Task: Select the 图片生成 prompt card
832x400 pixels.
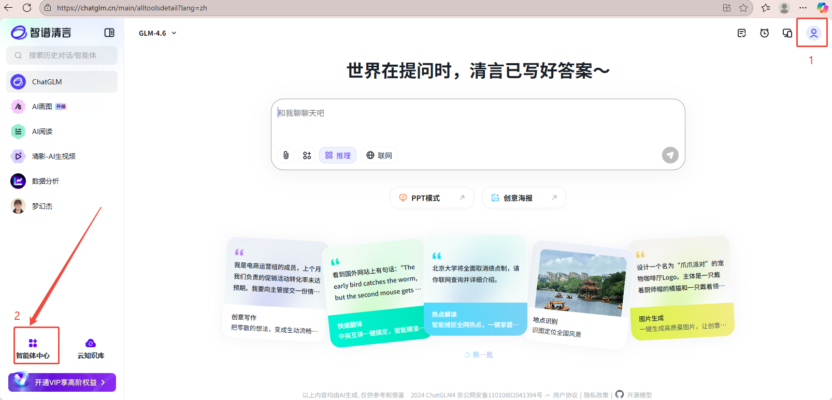Action: click(681, 288)
